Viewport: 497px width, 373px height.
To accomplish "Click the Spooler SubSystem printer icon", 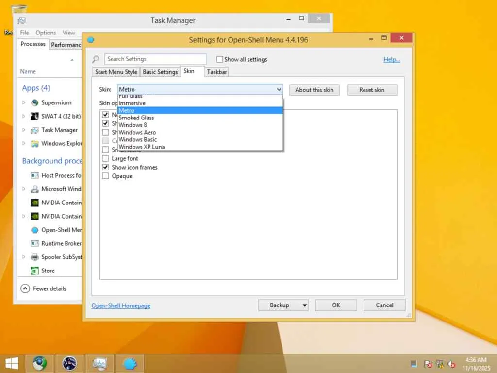I will point(34,257).
